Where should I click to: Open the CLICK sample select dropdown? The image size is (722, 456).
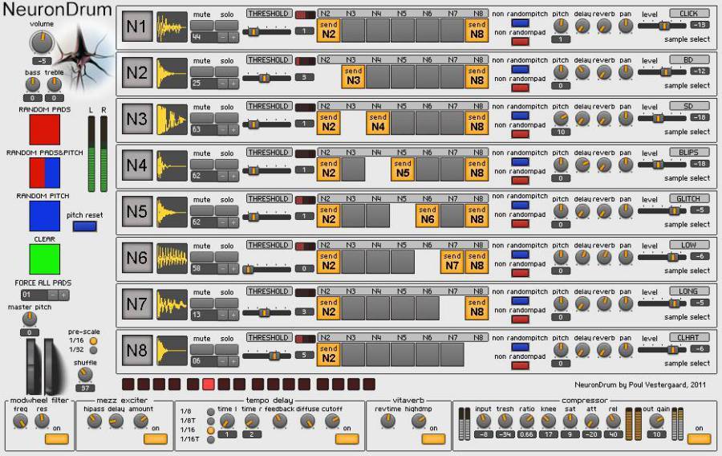click(688, 14)
